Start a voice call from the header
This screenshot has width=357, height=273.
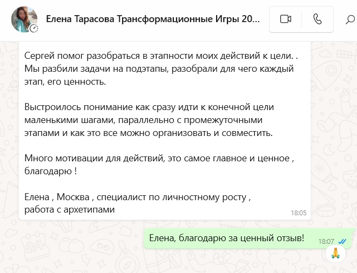point(318,19)
